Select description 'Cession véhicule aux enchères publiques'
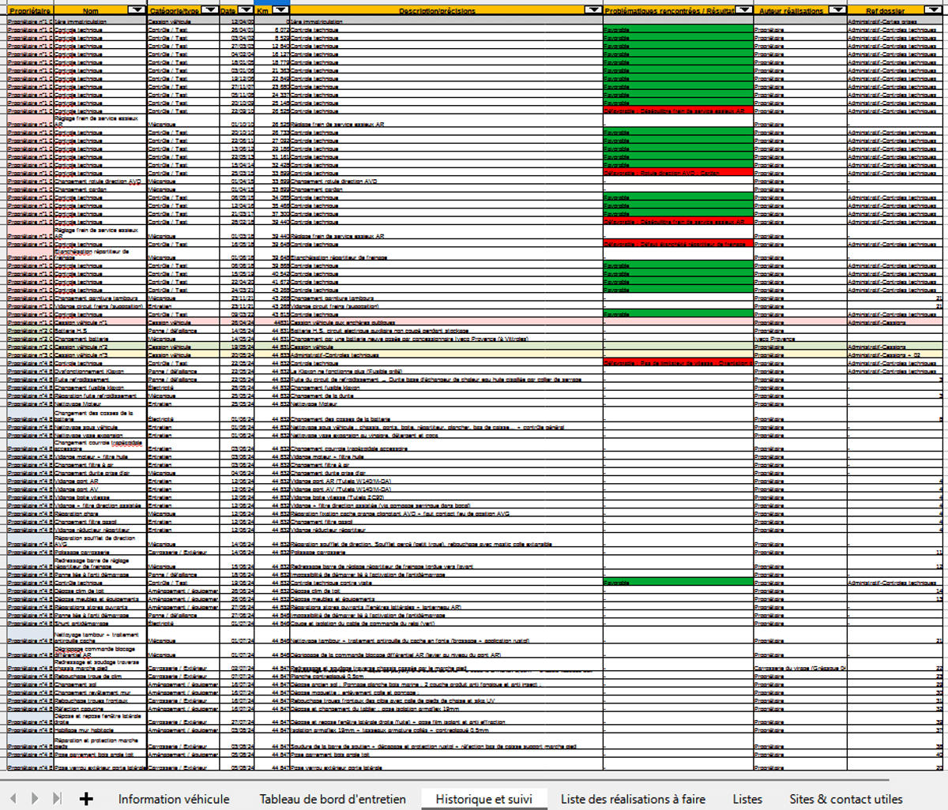This screenshot has height=810, width=948. pyautogui.click(x=446, y=322)
